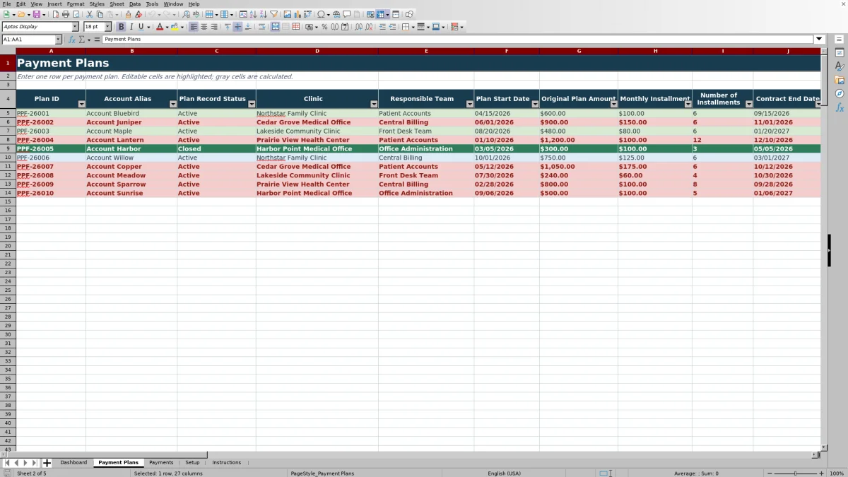Image resolution: width=848 pixels, height=477 pixels.
Task: Click the Save document icon
Action: click(36, 14)
